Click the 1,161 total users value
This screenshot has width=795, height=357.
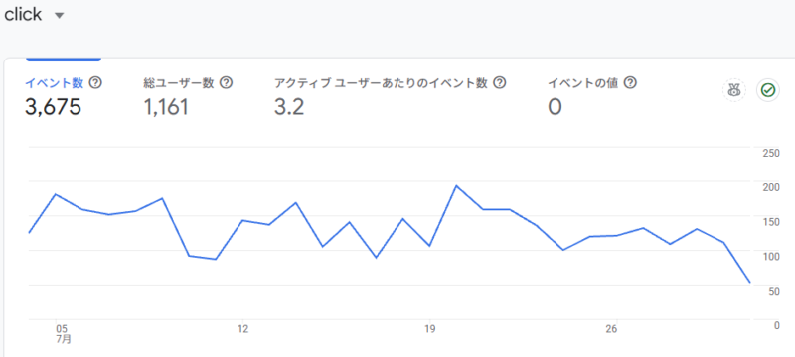pyautogui.click(x=166, y=107)
